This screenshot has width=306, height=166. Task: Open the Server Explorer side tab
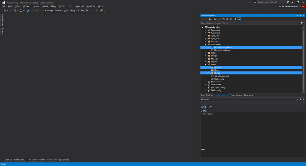(2, 20)
